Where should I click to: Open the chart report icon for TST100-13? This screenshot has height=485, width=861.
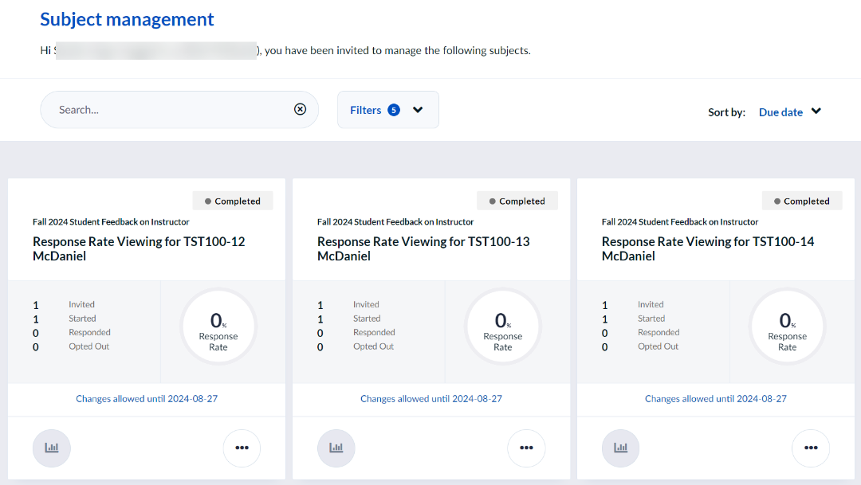point(336,448)
